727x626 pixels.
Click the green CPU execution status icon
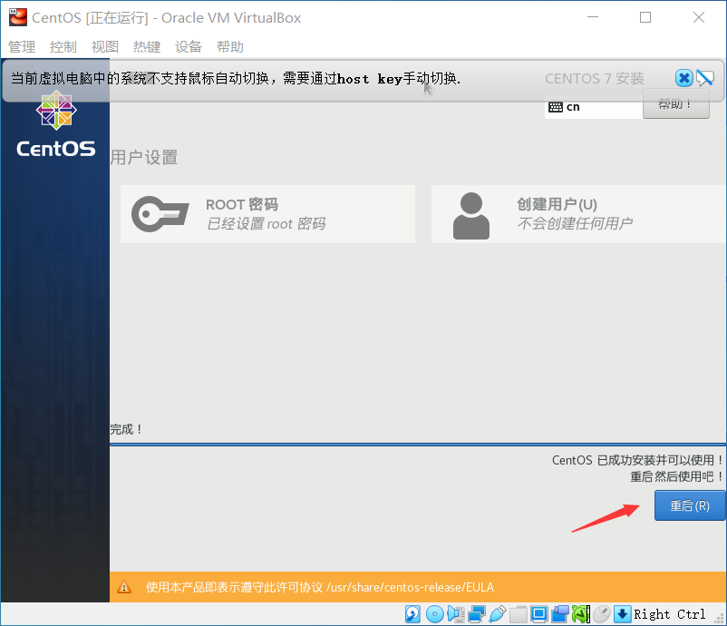click(x=581, y=614)
